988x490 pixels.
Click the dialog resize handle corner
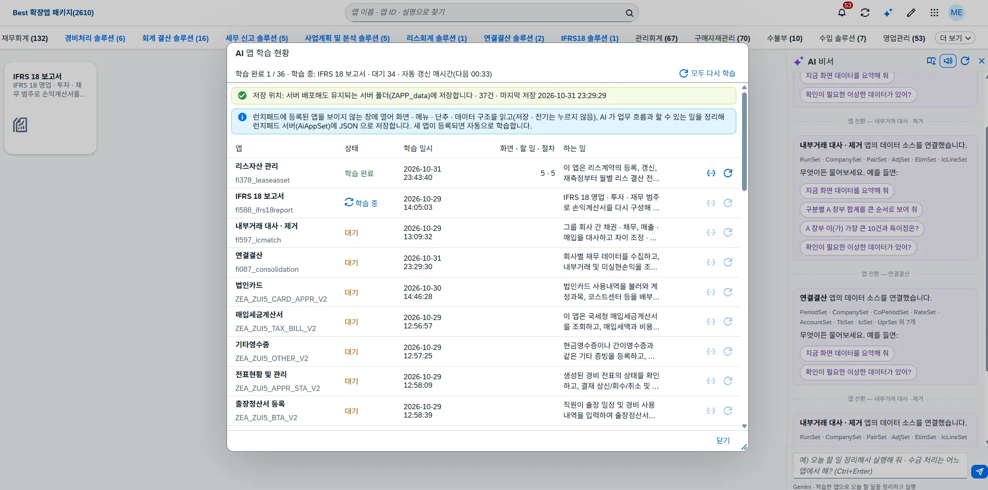pos(744,447)
